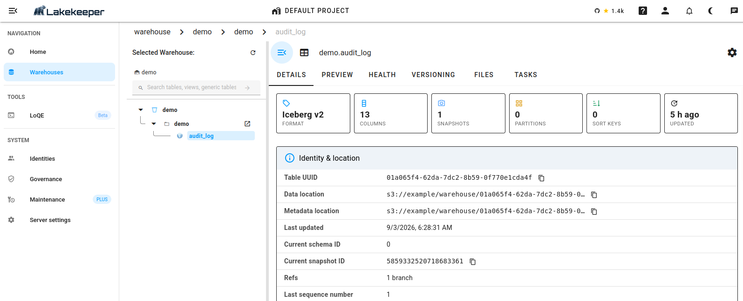Click the 13 columns card
Screen dimensions: 743x301
(391, 113)
